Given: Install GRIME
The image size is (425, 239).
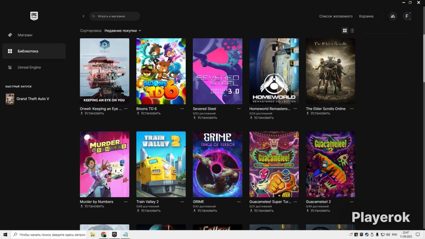Looking at the screenshot, I should (205, 210).
